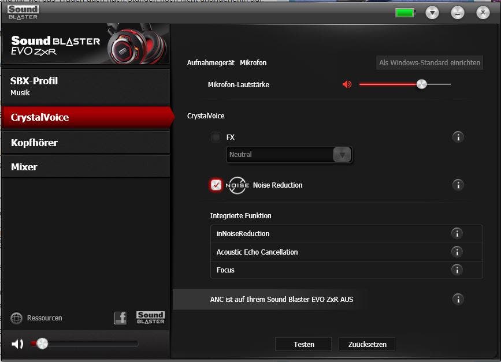Show info for inNoiseReduction
This screenshot has height=362, width=501.
click(457, 233)
